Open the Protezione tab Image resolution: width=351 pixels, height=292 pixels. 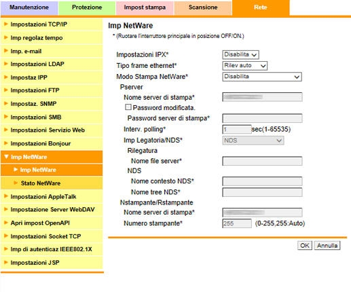87,7
